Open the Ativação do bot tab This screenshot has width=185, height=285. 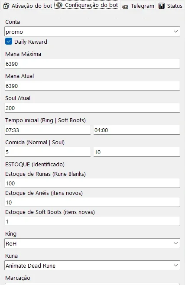(x=28, y=6)
